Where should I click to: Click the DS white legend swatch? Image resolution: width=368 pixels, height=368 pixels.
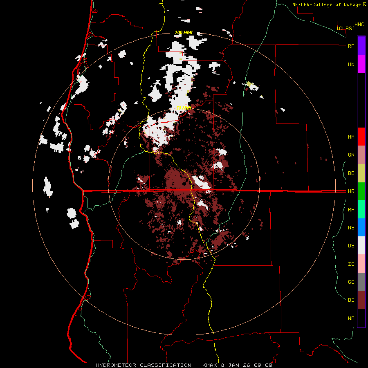(x=361, y=245)
